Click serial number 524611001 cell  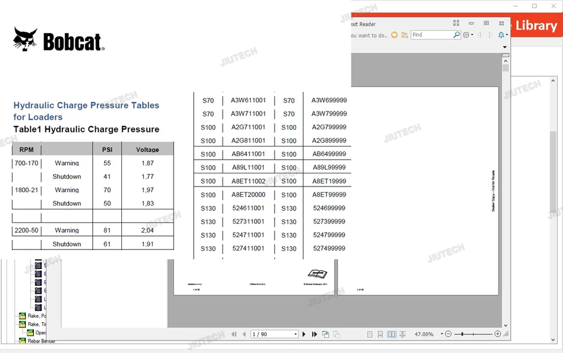tap(248, 208)
